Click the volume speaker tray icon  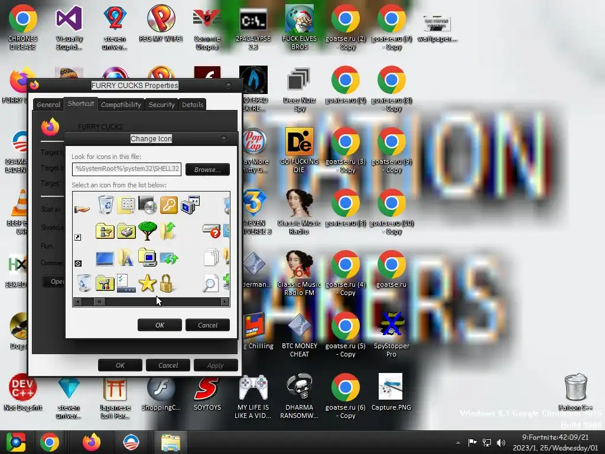(501, 443)
